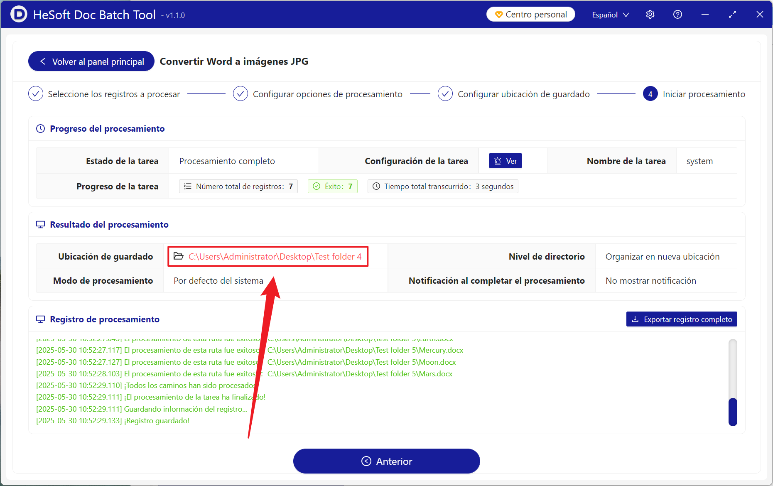Select step 4 Iniciar procesamiento
Image resolution: width=773 pixels, height=486 pixels.
pos(694,94)
